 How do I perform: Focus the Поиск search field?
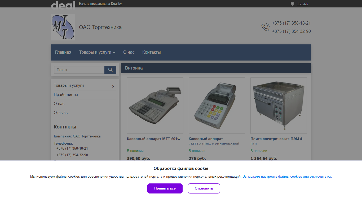(79, 70)
